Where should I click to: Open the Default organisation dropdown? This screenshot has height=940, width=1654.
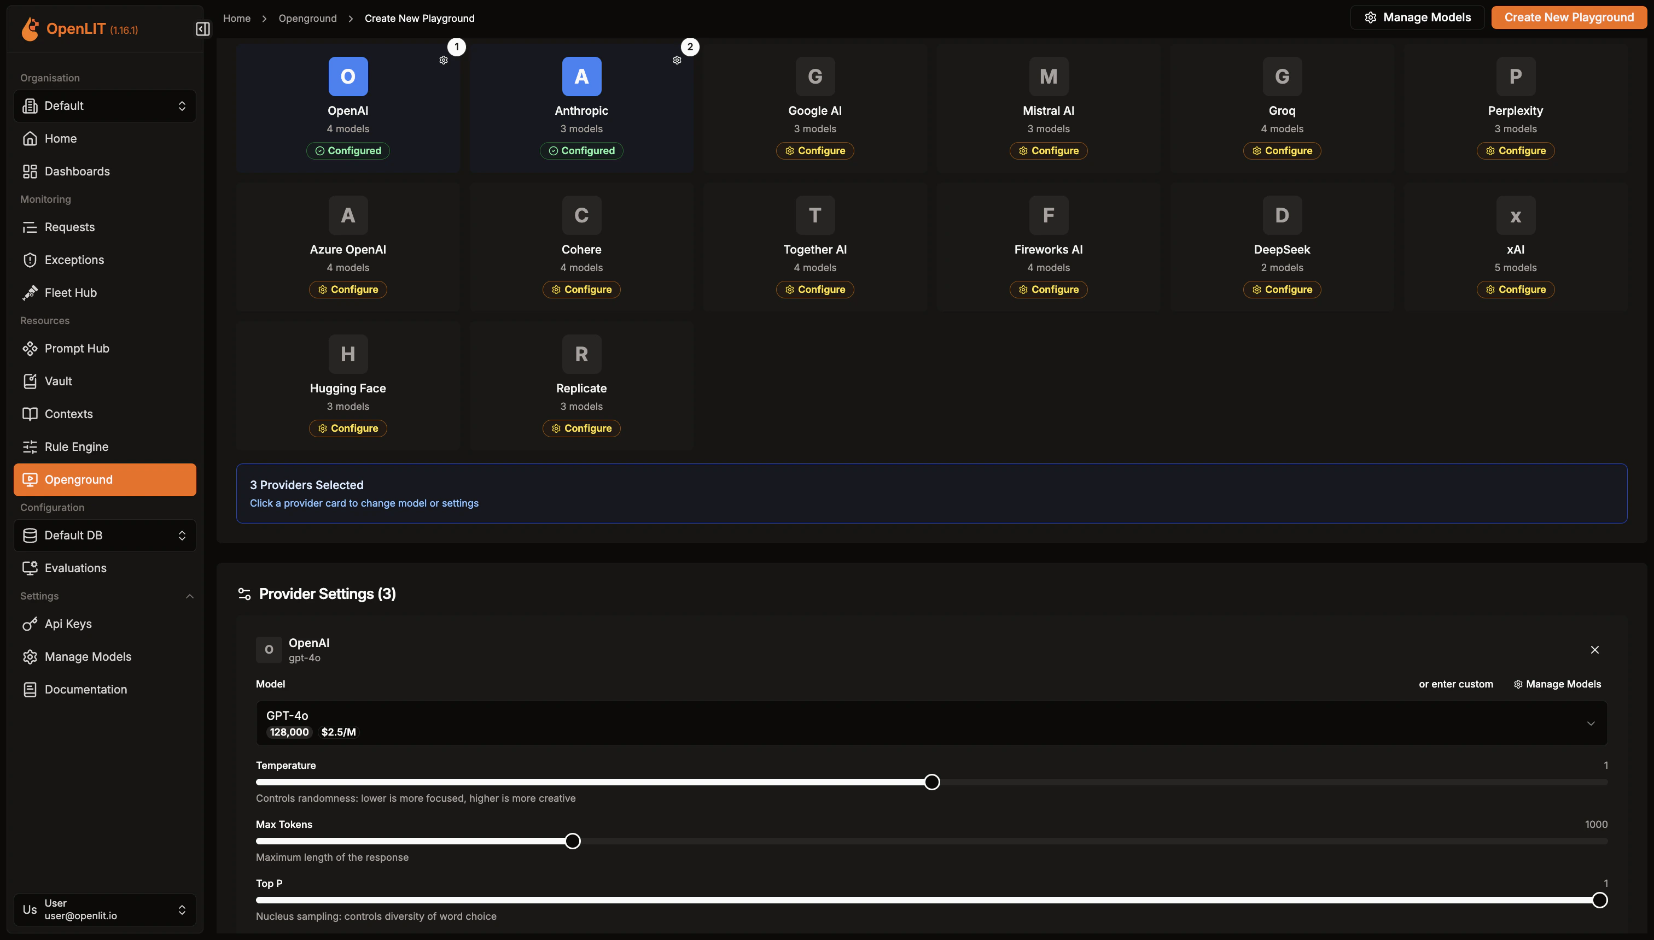pyautogui.click(x=104, y=106)
